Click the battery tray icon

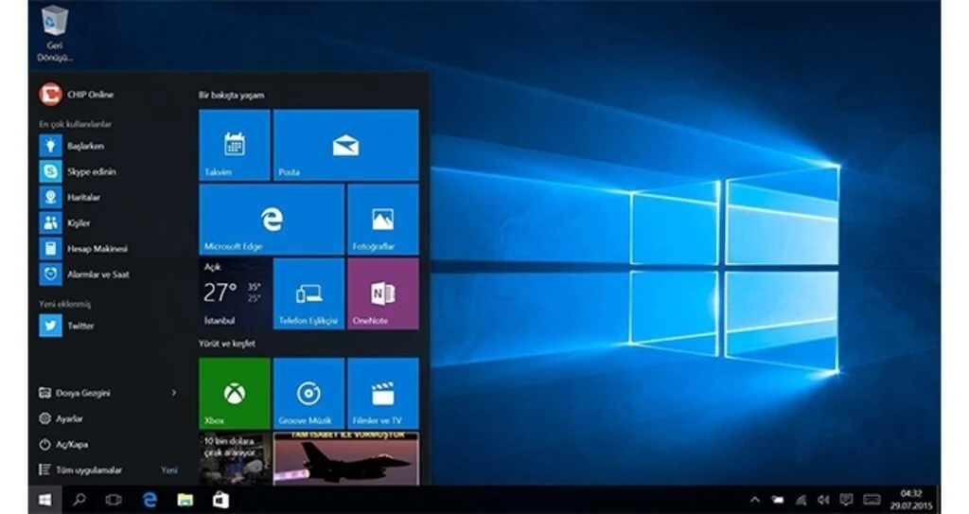point(778,500)
